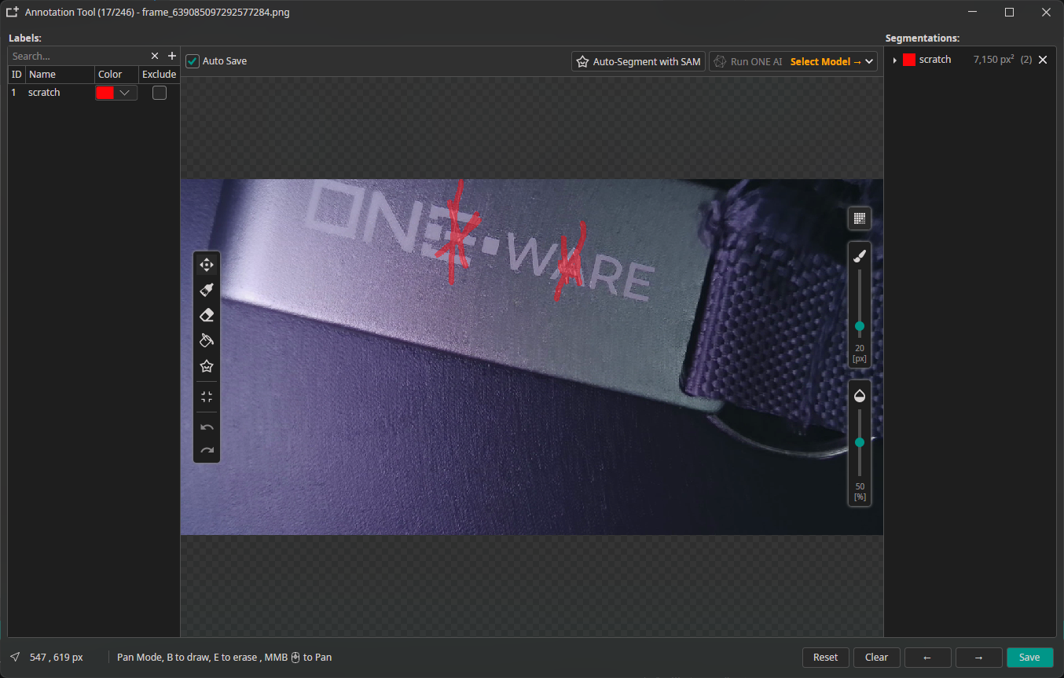Go to previous image with left arrow button
This screenshot has width=1064, height=678.
pos(928,658)
